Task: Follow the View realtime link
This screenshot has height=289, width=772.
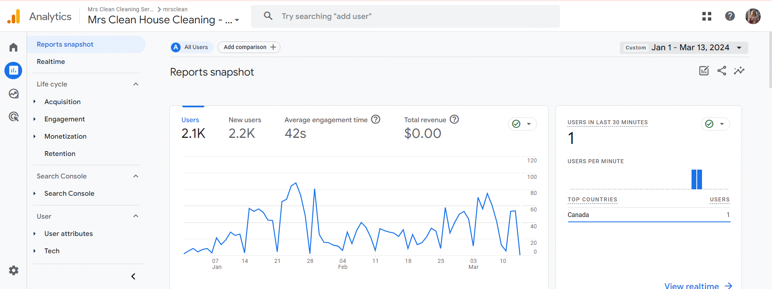Action: [698, 286]
